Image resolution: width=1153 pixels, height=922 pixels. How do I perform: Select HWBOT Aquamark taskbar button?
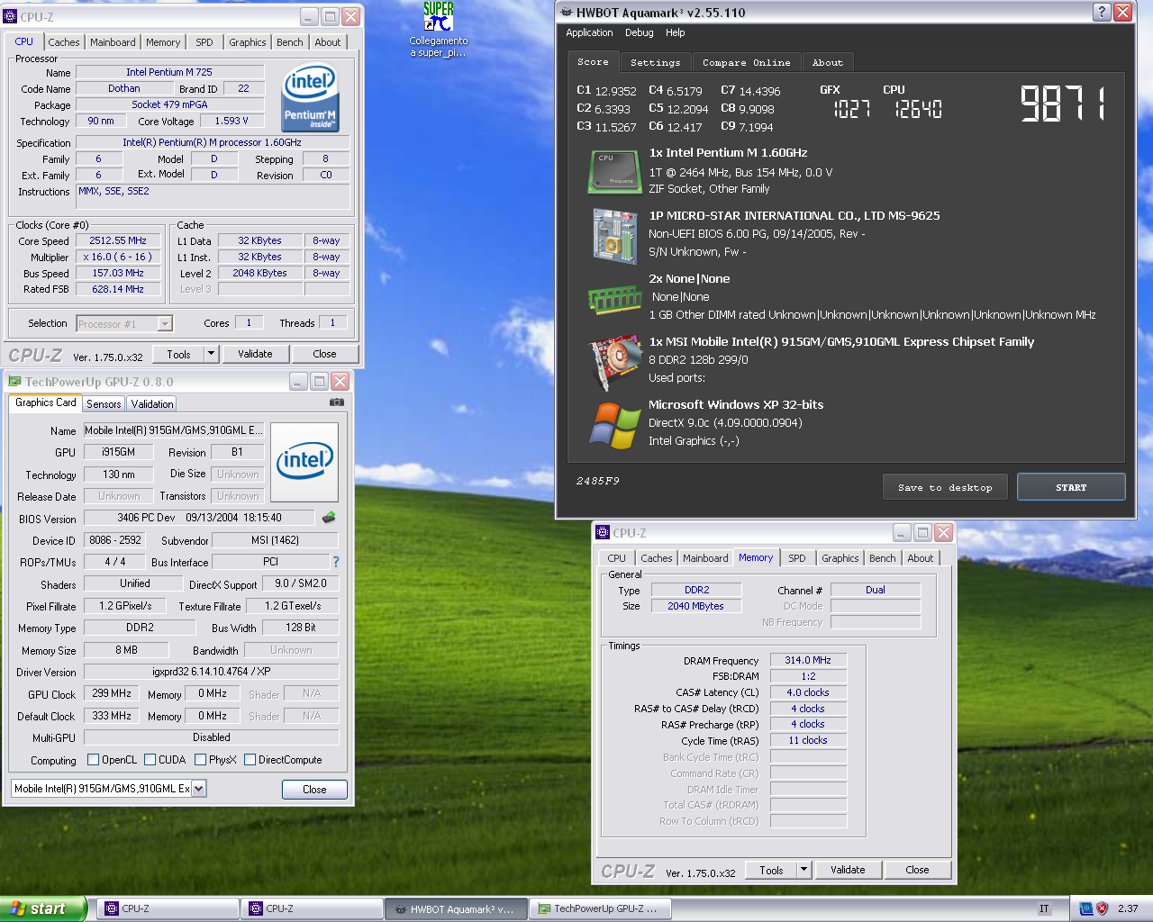pos(455,908)
